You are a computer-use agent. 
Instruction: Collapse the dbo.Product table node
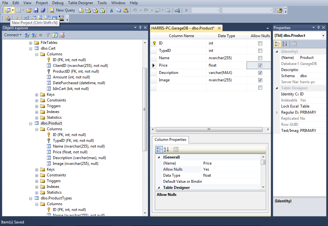[x=30, y=124]
